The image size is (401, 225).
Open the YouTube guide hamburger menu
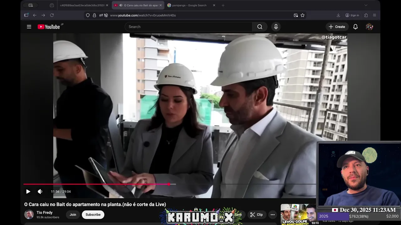click(x=29, y=27)
